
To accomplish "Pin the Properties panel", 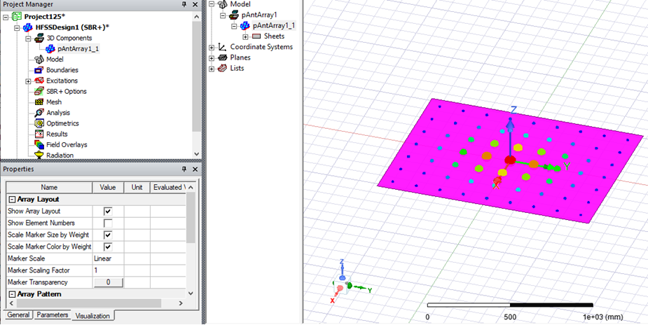I will point(184,170).
